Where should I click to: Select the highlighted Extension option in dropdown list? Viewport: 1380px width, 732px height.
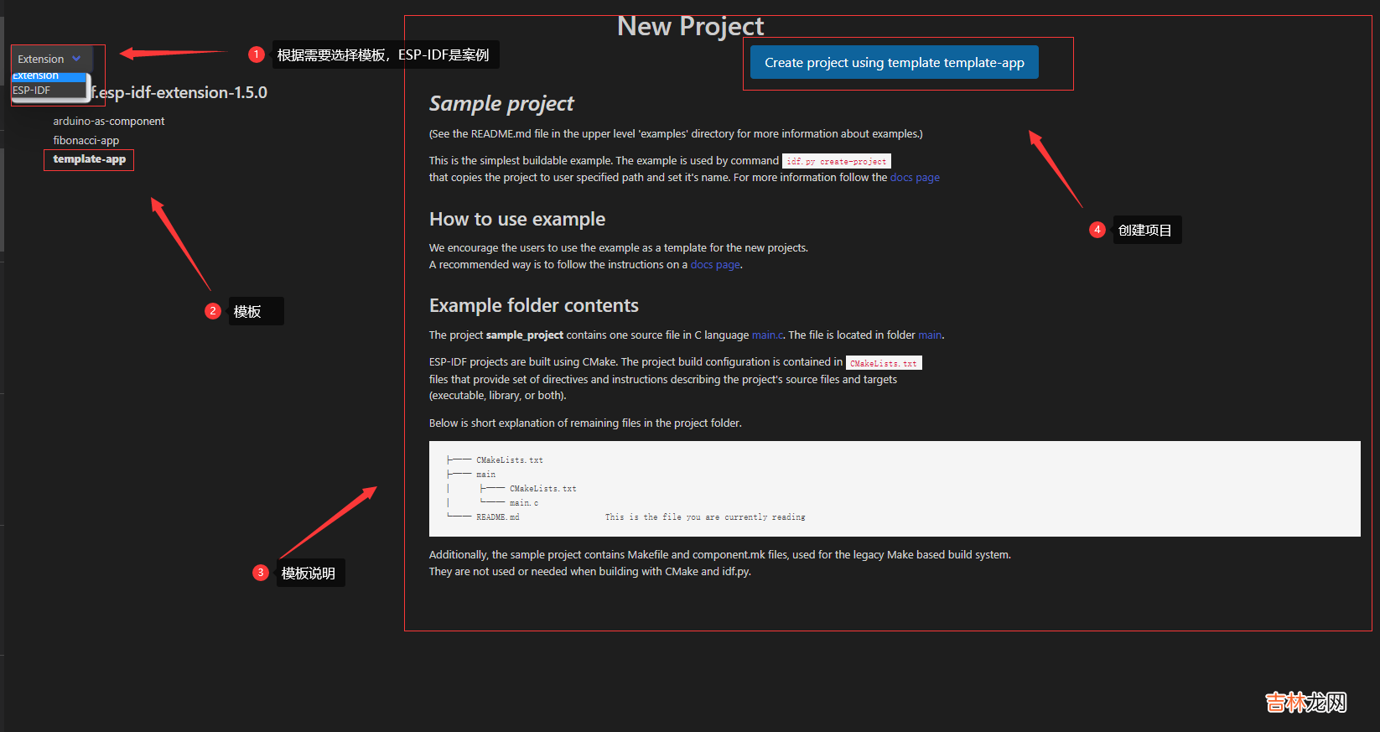[x=49, y=76]
